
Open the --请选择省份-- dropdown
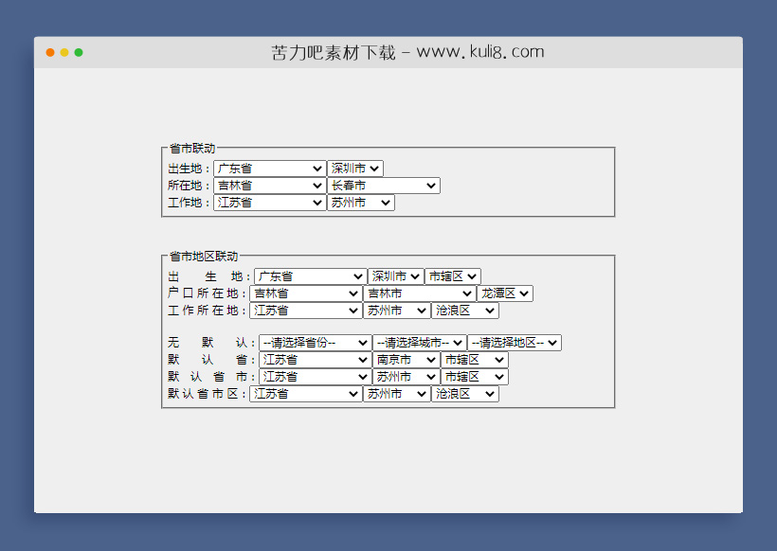[x=314, y=342]
